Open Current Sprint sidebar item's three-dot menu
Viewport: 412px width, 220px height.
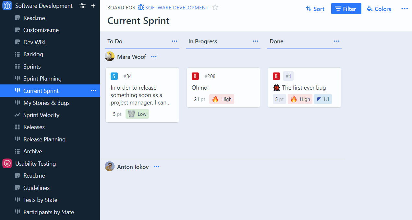coord(93,91)
